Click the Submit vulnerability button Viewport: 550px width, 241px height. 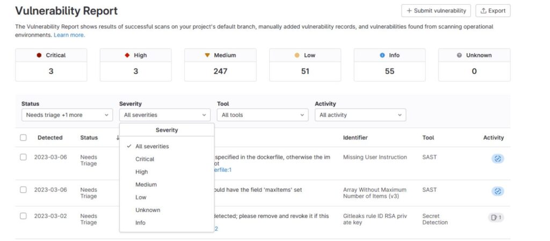(x=436, y=11)
